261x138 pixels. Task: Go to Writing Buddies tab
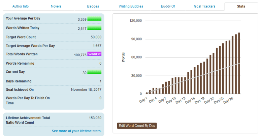(131, 6)
